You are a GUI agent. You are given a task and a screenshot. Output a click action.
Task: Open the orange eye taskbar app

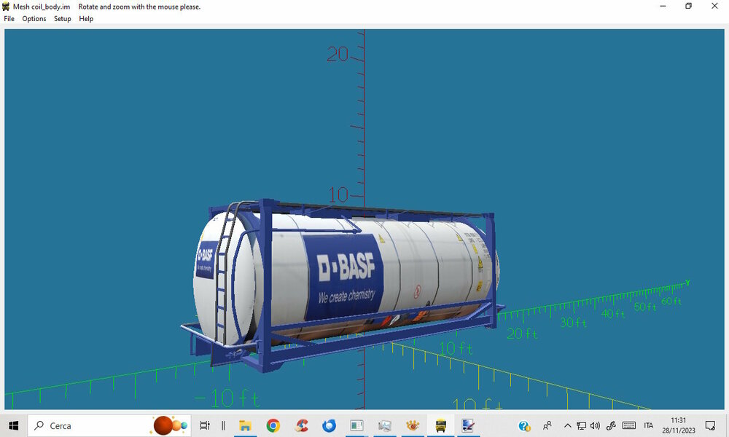(413, 425)
